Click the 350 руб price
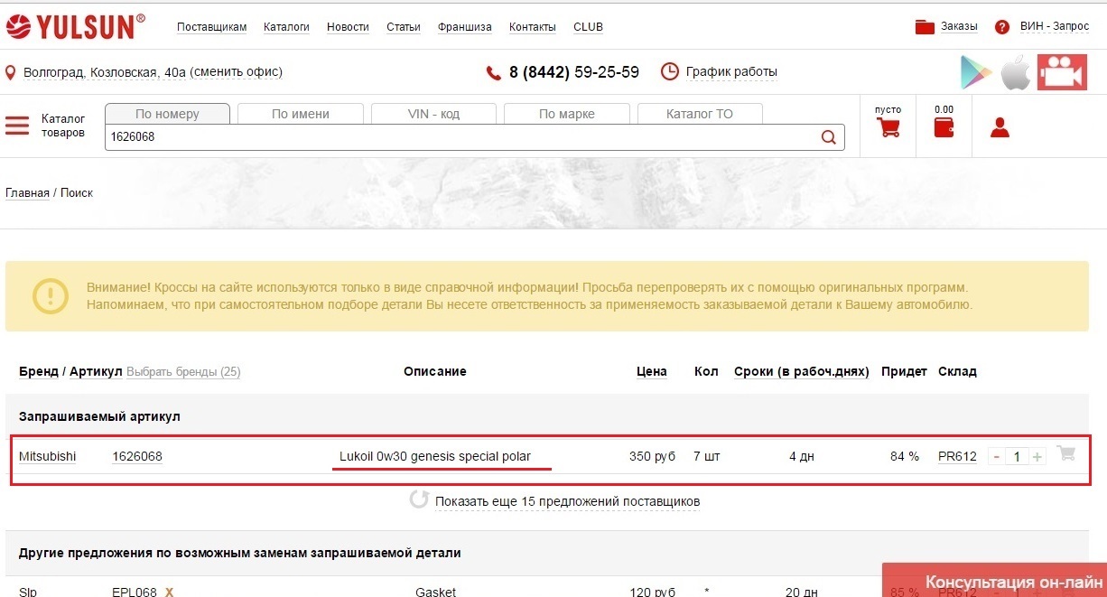The image size is (1107, 597). [x=652, y=457]
